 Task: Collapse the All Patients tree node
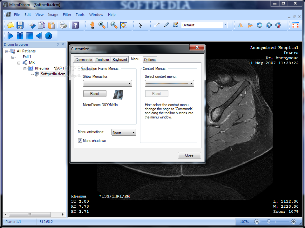[7, 51]
